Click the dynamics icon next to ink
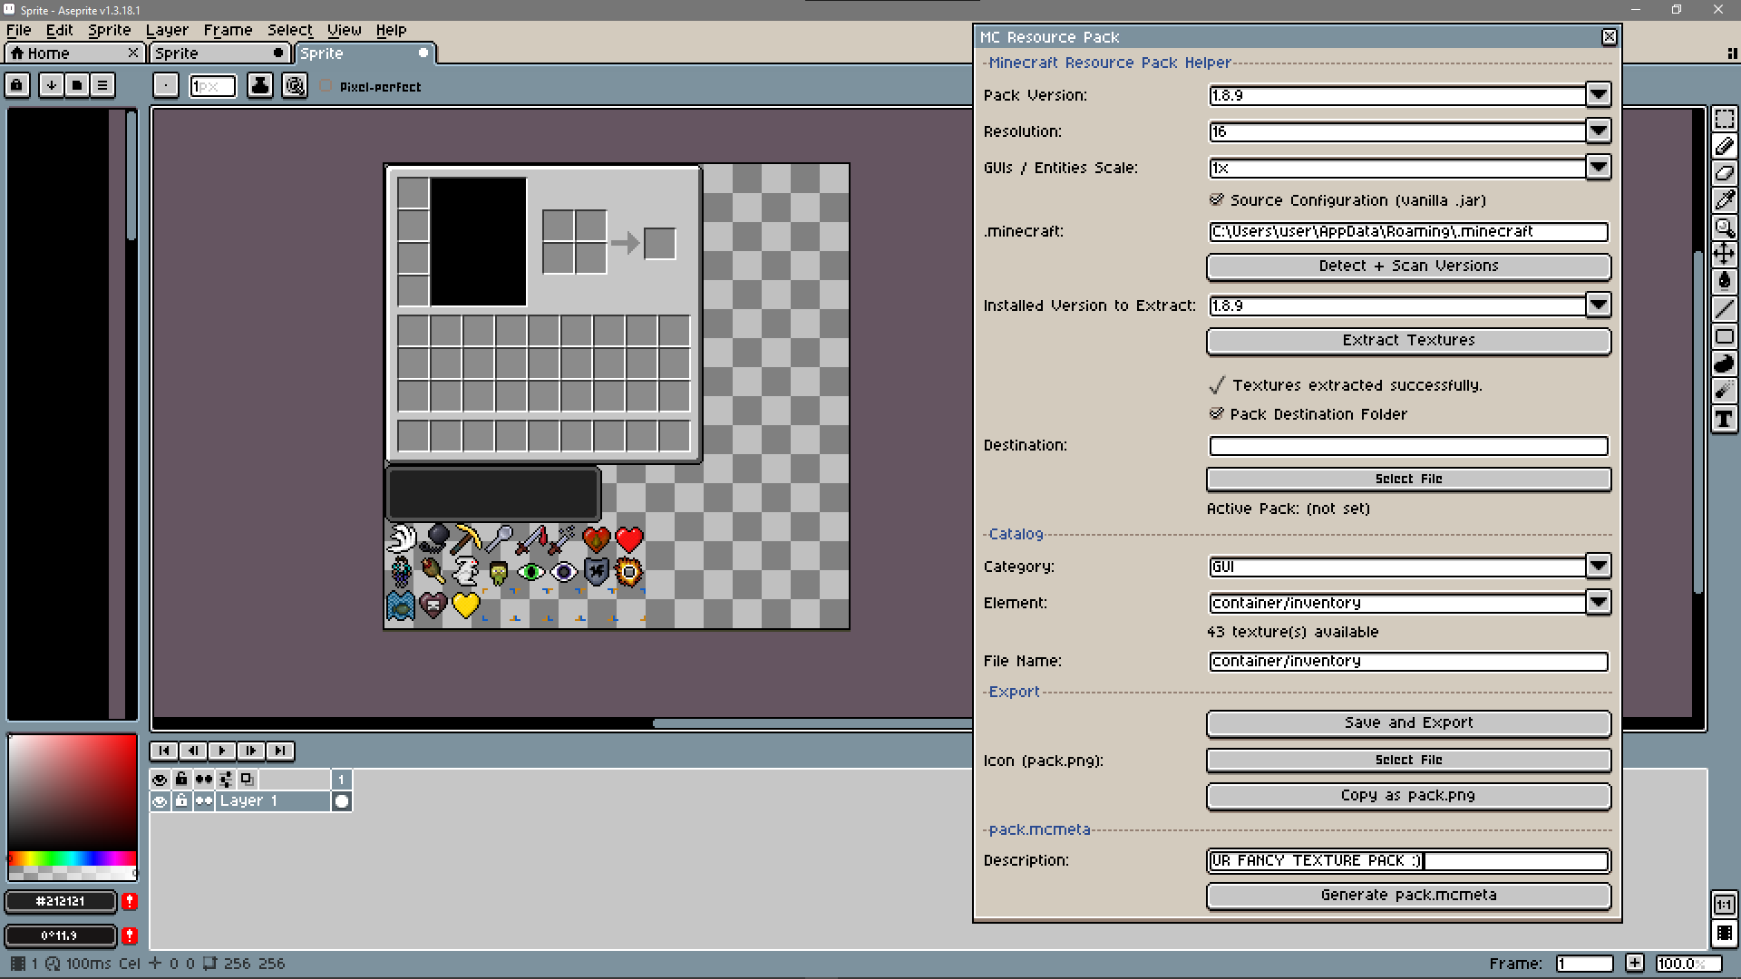This screenshot has width=1741, height=979. (x=295, y=85)
